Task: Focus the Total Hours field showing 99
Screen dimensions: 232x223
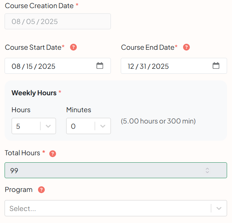Action: pyautogui.click(x=116, y=170)
